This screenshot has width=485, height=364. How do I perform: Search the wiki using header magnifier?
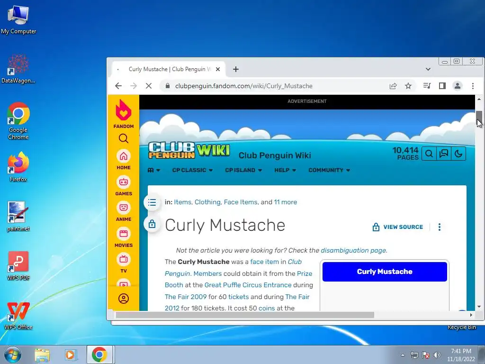(x=429, y=154)
